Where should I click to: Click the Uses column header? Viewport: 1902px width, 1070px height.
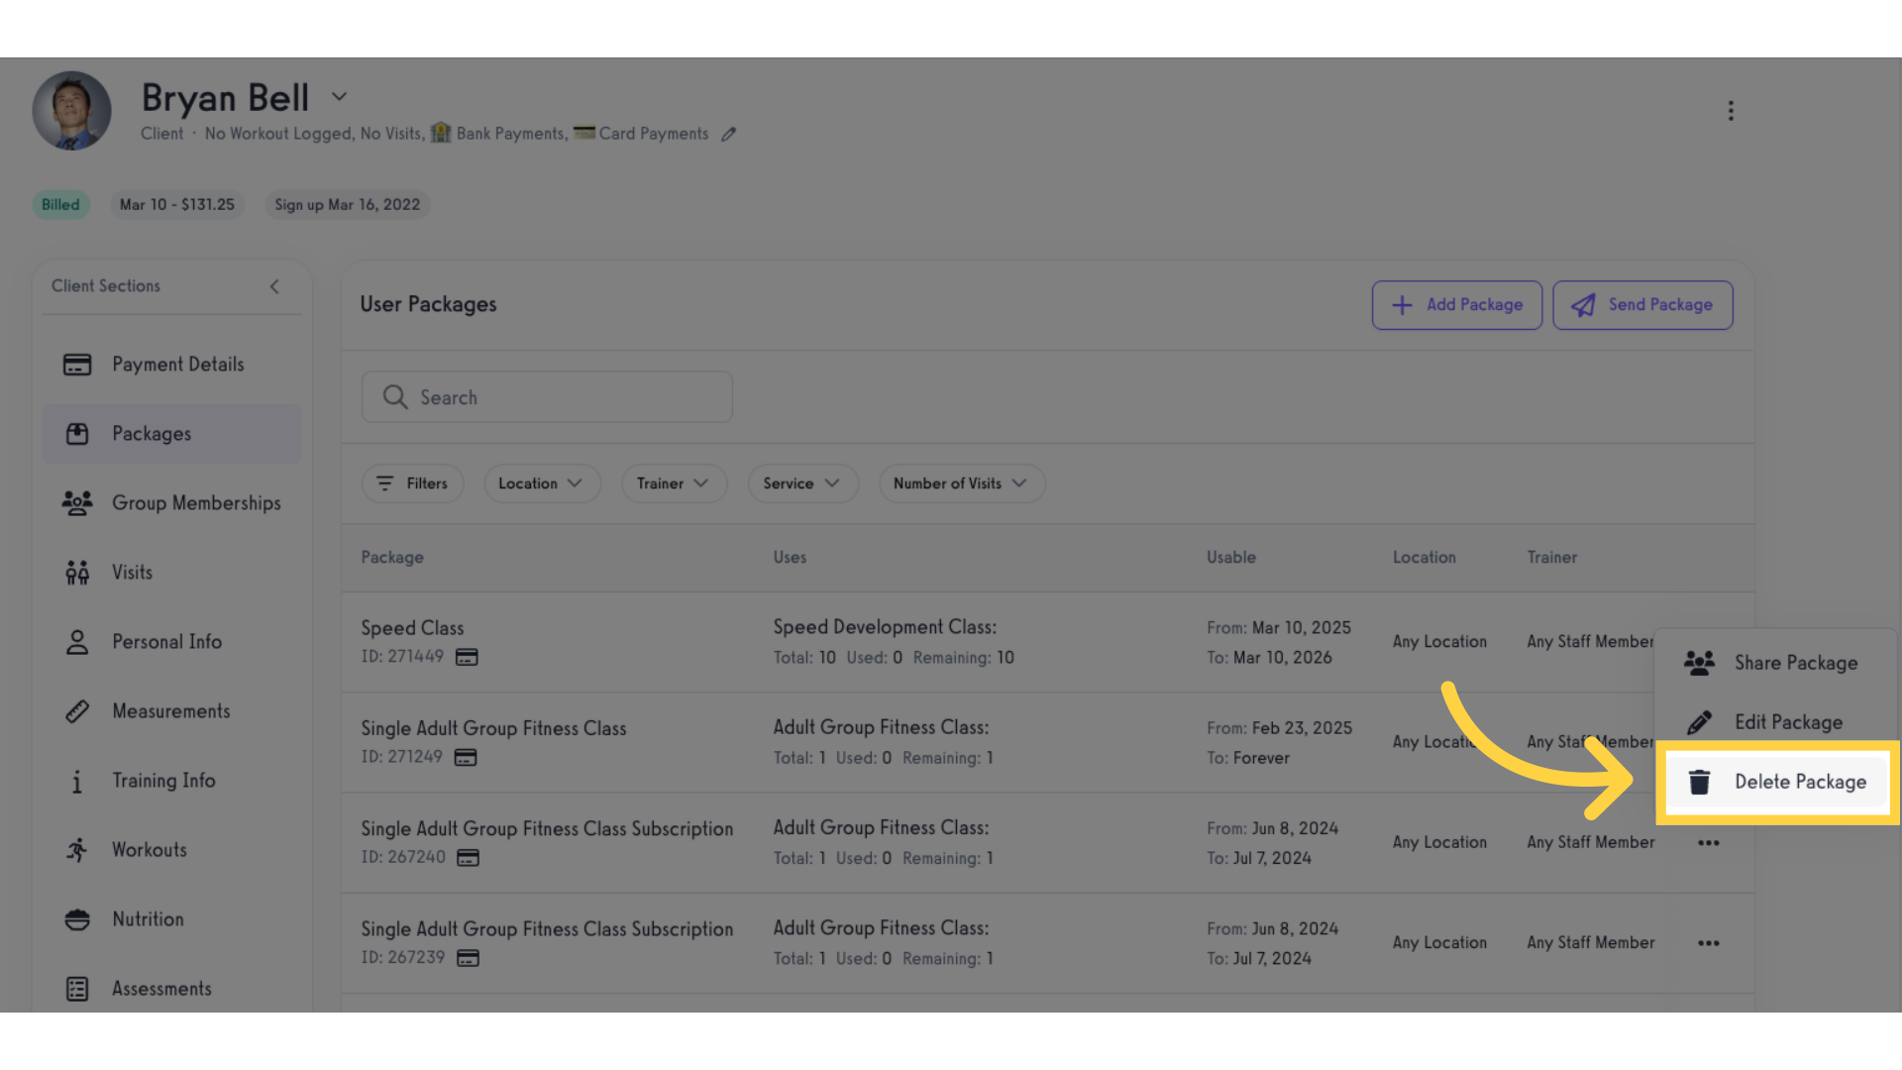click(790, 558)
